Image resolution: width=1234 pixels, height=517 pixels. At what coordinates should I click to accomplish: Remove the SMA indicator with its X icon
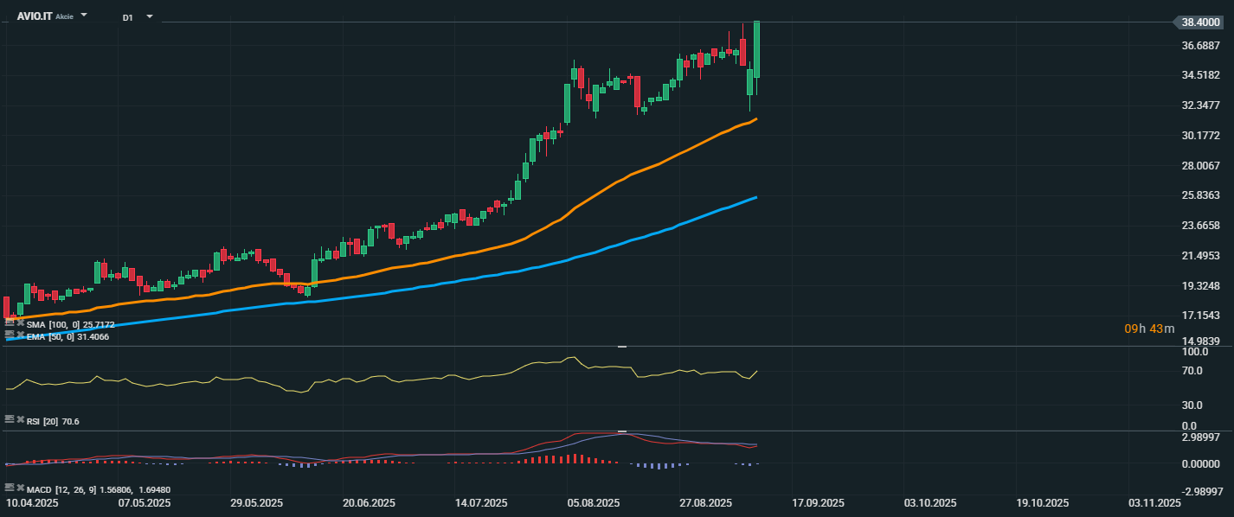[20, 323]
